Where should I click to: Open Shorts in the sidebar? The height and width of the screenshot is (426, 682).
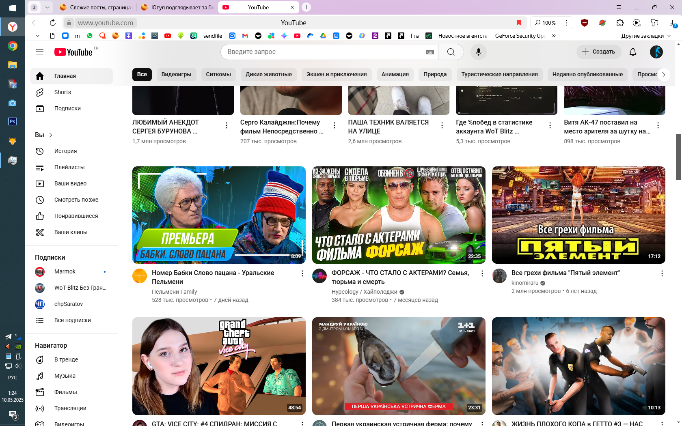click(x=63, y=92)
